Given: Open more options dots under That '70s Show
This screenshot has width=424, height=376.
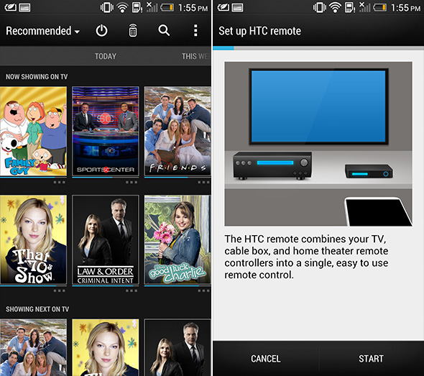Looking at the screenshot, I should 59,290.
